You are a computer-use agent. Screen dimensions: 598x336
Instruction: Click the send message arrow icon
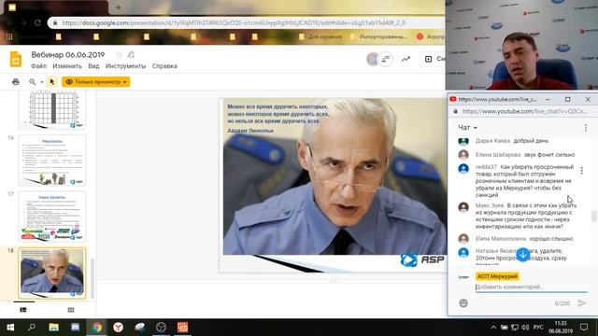(581, 303)
